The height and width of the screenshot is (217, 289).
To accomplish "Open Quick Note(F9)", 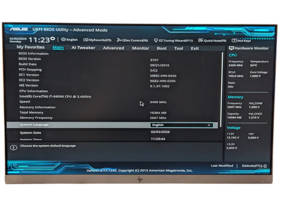I will (x=212, y=41).
